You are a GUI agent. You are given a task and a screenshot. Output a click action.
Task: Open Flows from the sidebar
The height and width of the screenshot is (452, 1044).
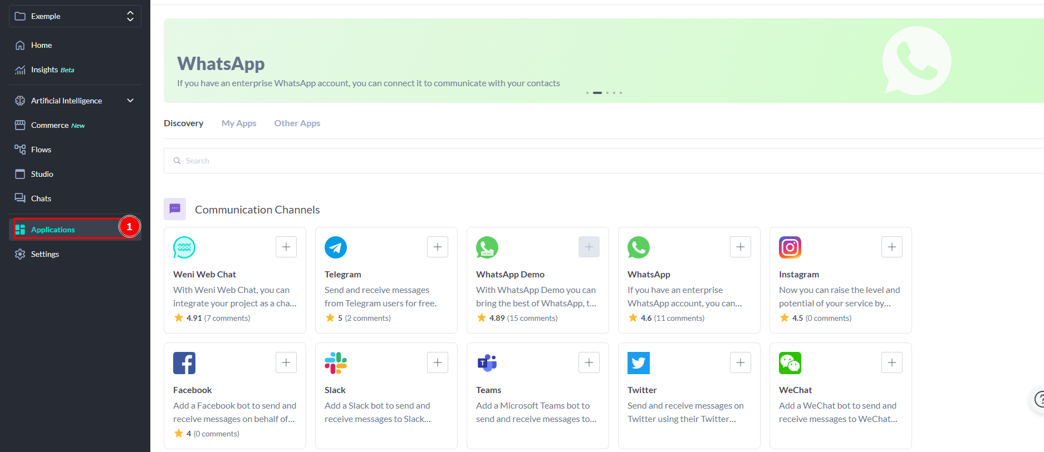click(41, 150)
